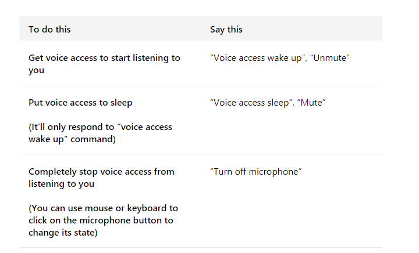Click the "It'll only respond to" note line

pos(100,126)
